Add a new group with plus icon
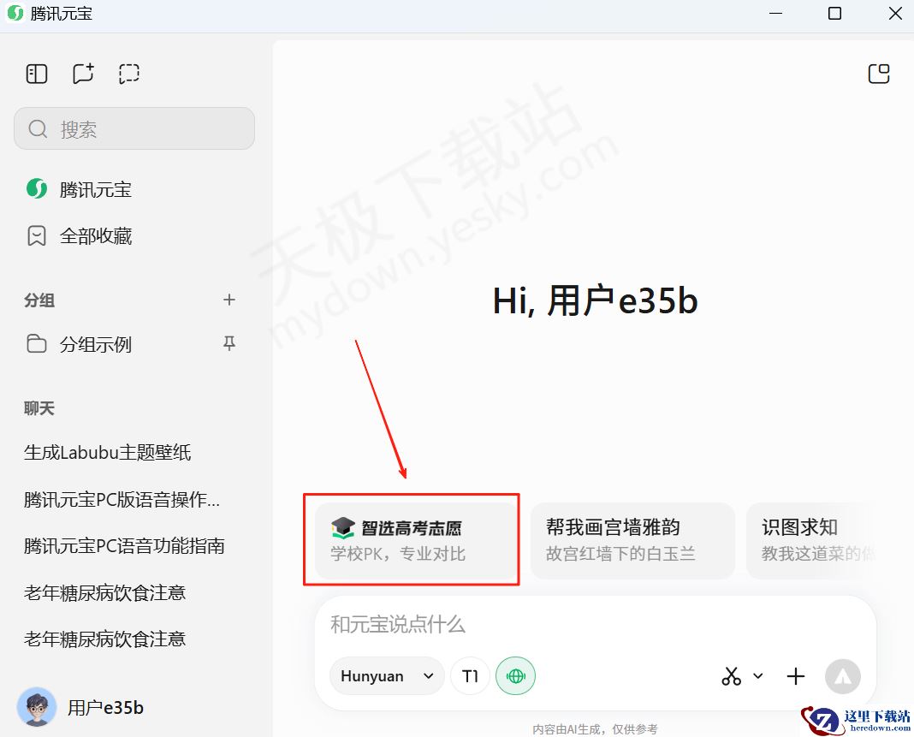 click(229, 300)
